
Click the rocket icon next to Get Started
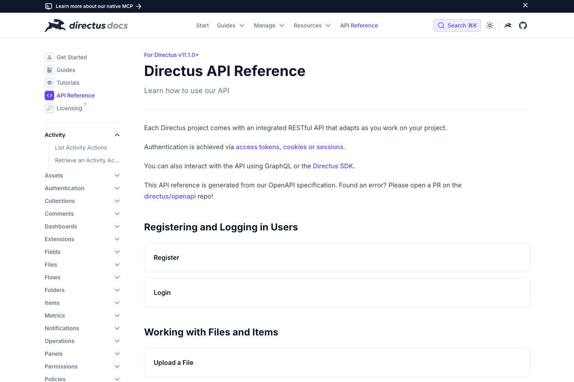coord(49,57)
